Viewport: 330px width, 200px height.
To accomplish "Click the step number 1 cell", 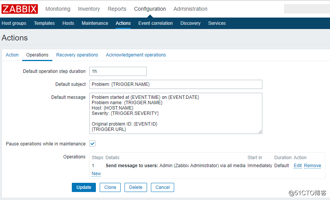I will click(x=93, y=166).
